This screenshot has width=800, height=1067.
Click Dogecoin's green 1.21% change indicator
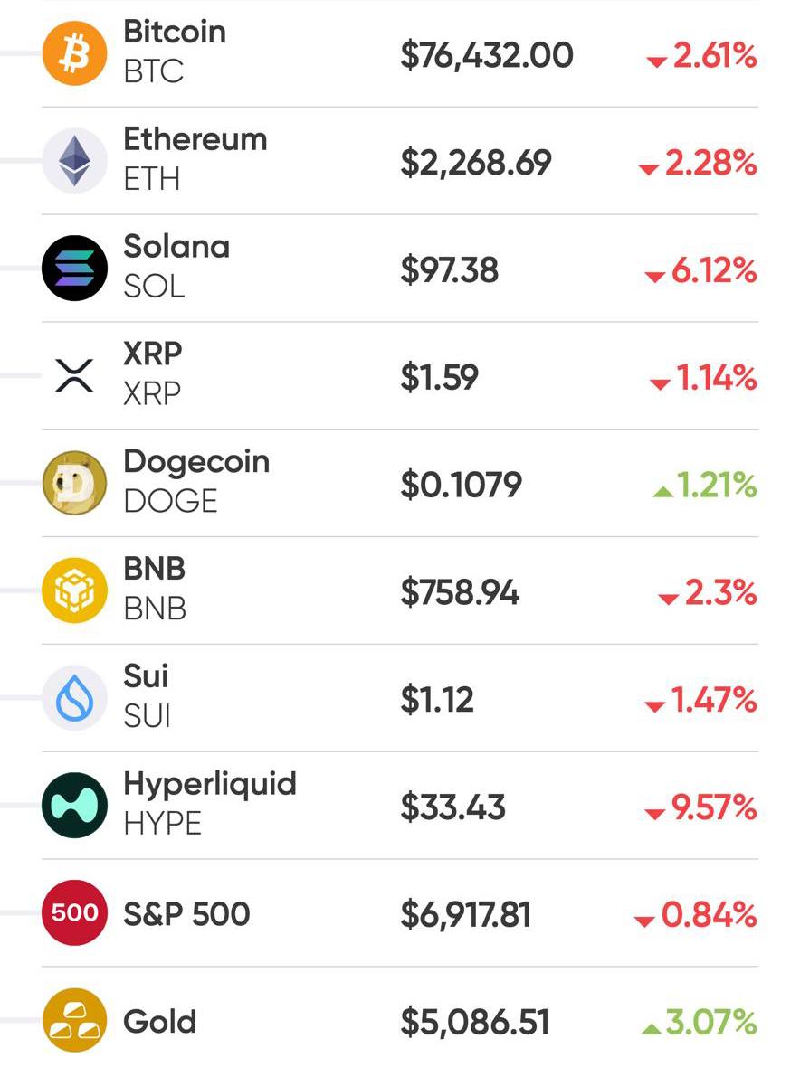tap(704, 485)
